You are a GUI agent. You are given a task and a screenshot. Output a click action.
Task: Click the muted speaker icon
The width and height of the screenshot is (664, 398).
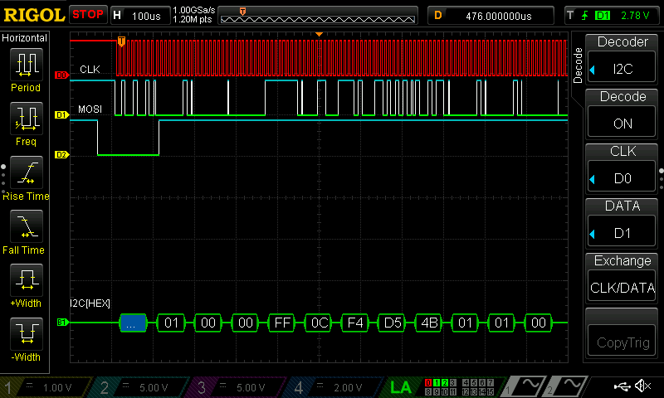coord(642,386)
